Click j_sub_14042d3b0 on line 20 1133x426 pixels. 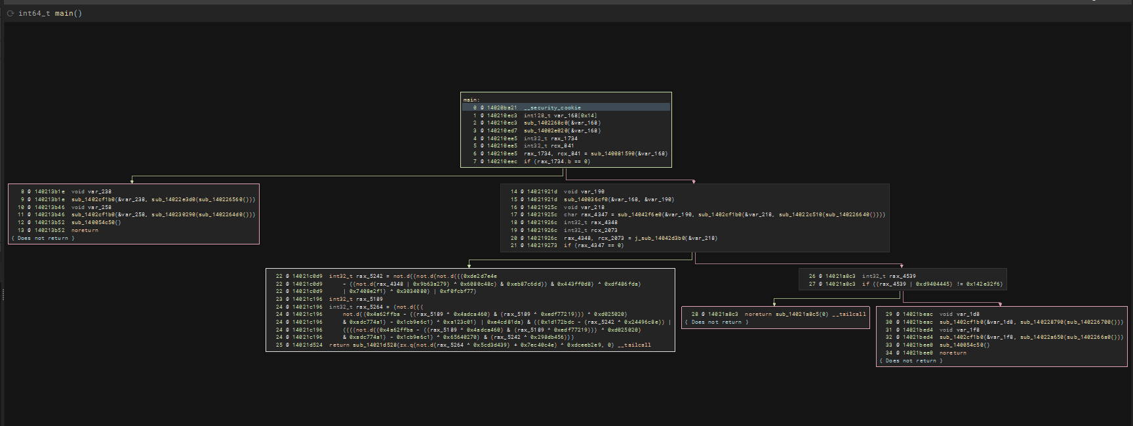659,238
